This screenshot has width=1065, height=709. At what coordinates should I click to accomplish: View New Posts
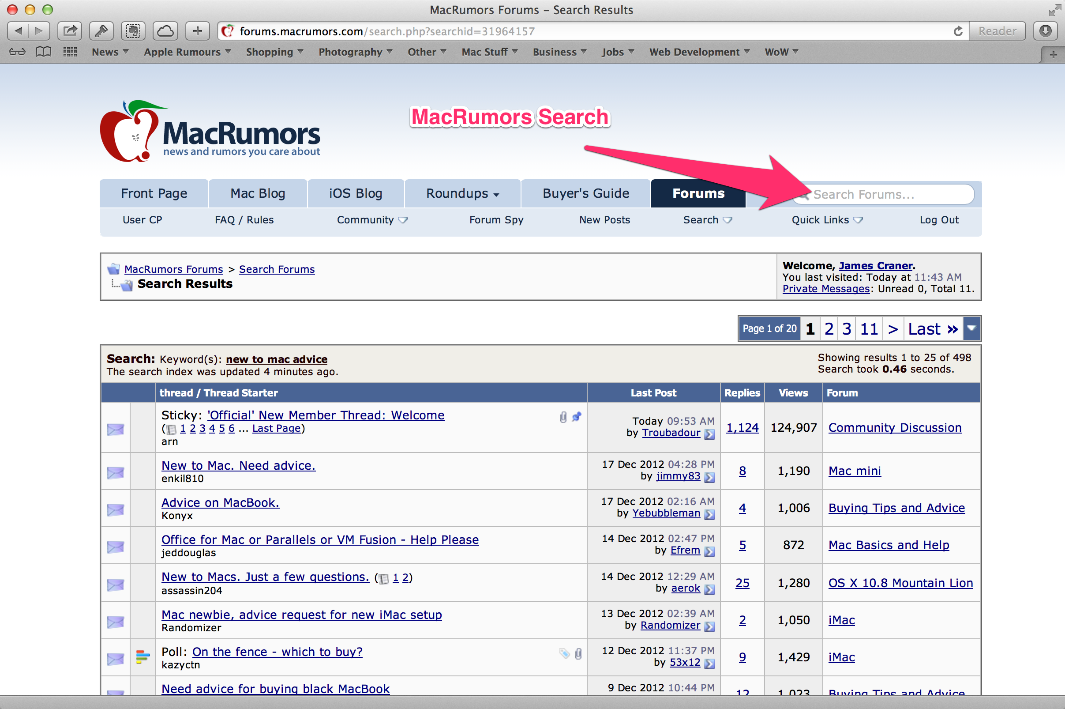point(604,220)
